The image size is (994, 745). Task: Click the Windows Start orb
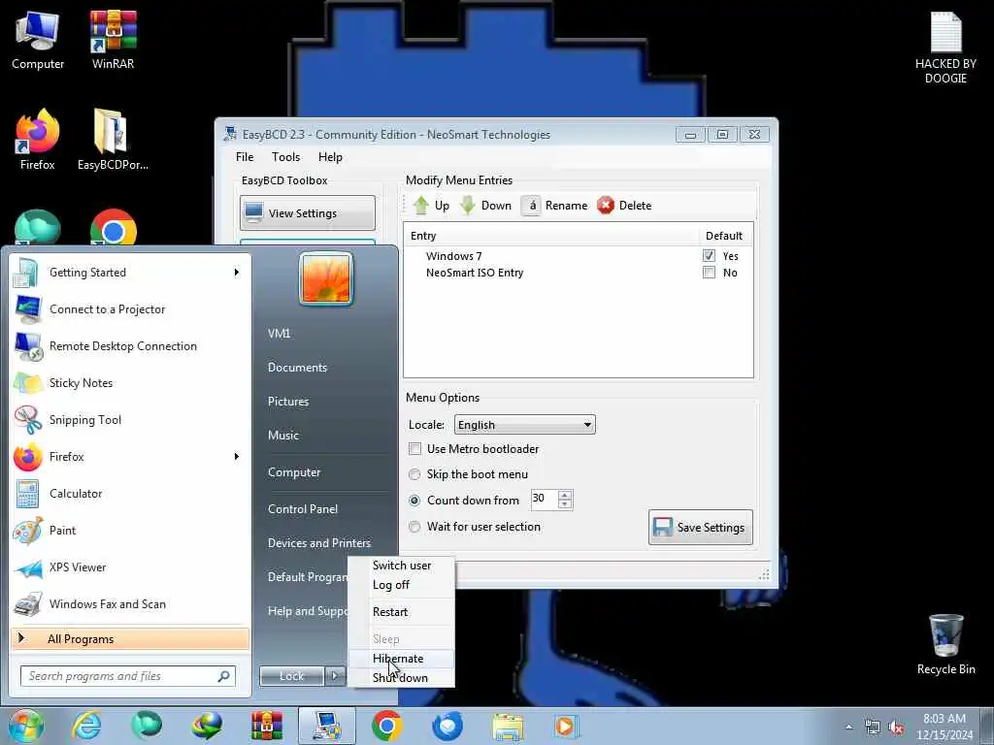(x=25, y=726)
